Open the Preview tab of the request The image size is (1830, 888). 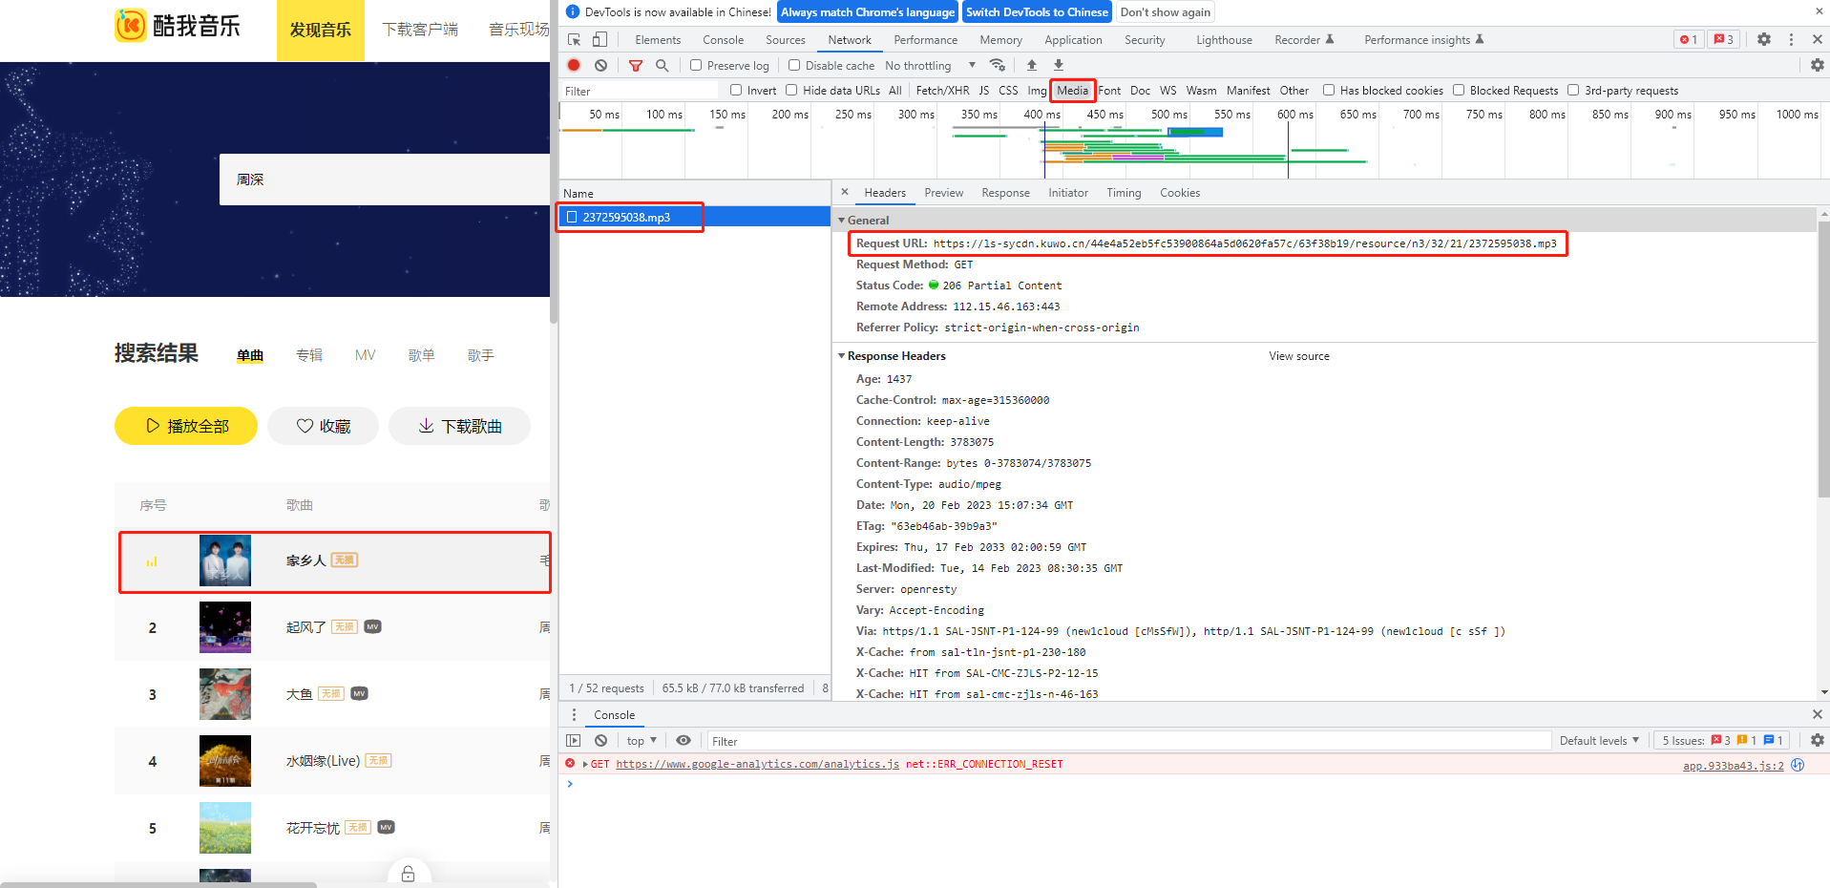[944, 192]
